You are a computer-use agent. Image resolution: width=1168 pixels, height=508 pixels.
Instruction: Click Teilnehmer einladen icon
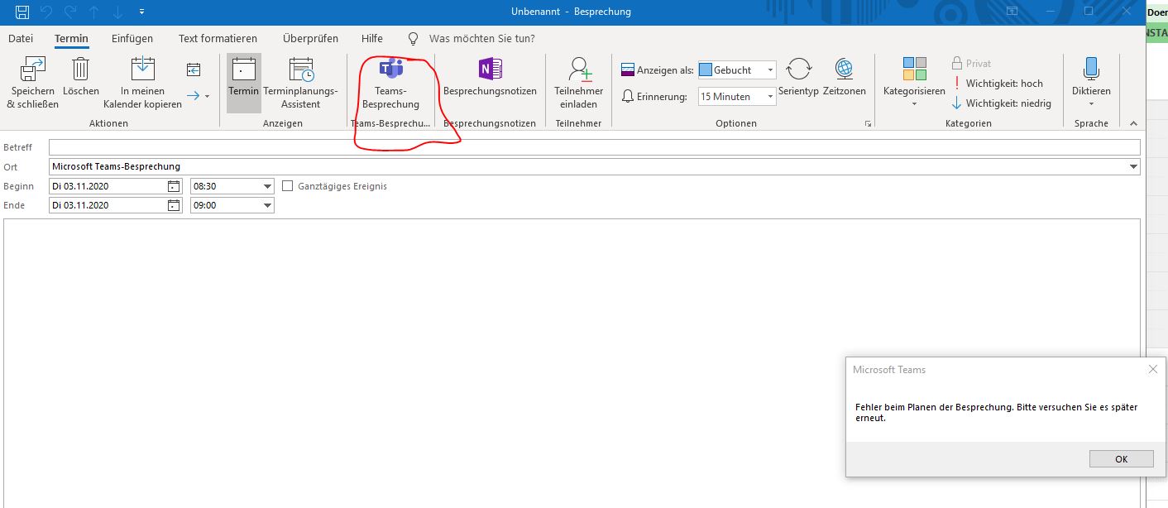tap(579, 69)
